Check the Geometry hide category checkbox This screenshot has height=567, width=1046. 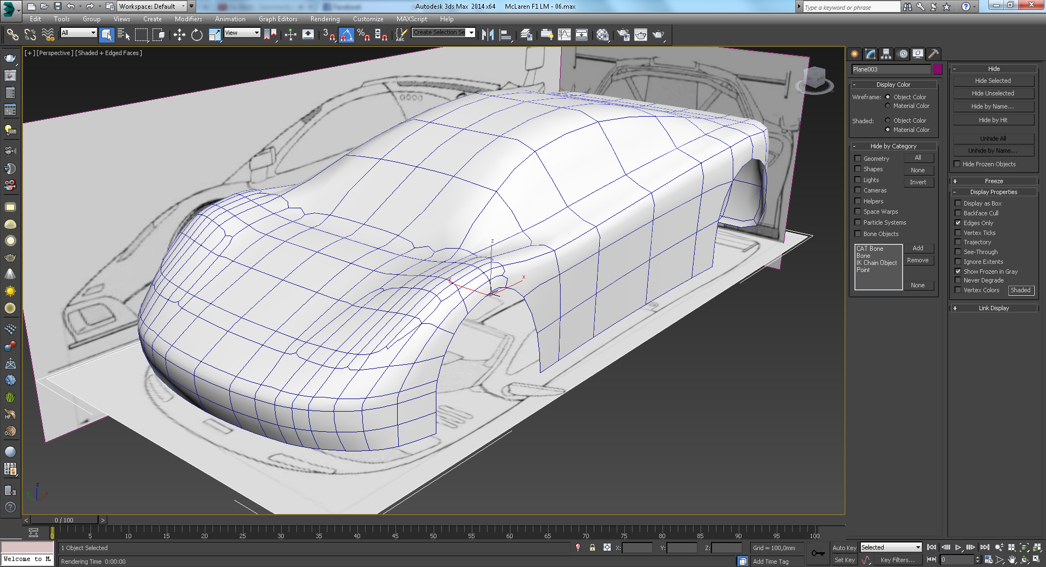click(858, 159)
